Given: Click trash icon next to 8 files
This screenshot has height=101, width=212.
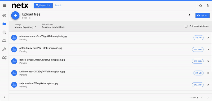Looking at the screenshot, I should pos(29,18).
